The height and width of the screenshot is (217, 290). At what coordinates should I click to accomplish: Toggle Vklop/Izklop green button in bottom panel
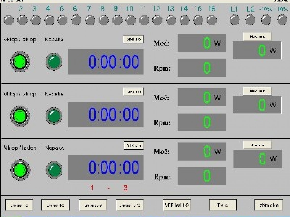pyautogui.click(x=20, y=170)
